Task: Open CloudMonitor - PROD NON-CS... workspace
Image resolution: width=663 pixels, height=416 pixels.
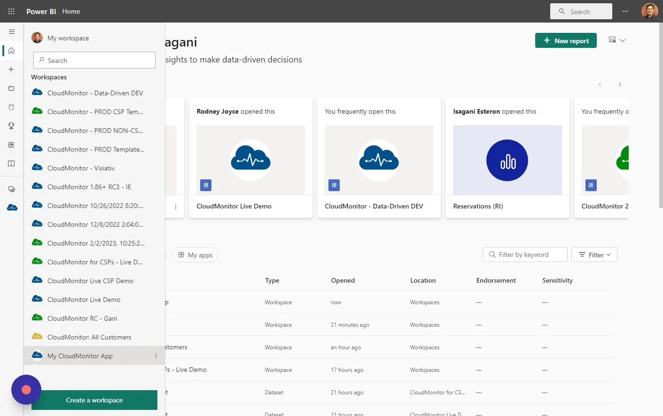Action: click(x=94, y=131)
